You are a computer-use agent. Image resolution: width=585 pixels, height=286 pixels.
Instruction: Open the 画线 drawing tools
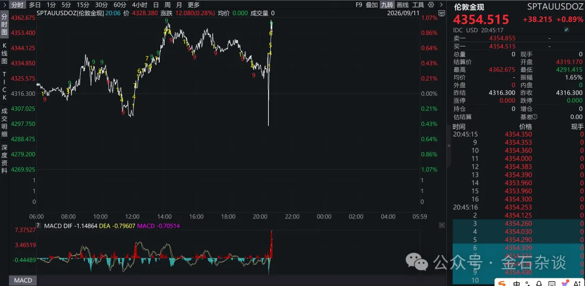[x=402, y=5]
